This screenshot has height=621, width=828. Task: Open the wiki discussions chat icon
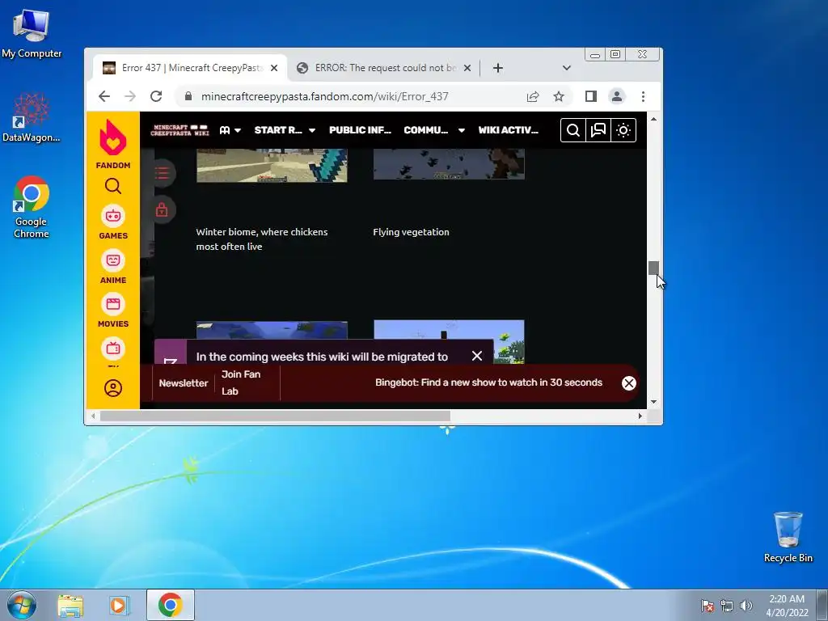(598, 130)
